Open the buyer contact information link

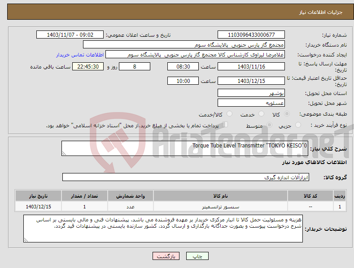[80, 55]
